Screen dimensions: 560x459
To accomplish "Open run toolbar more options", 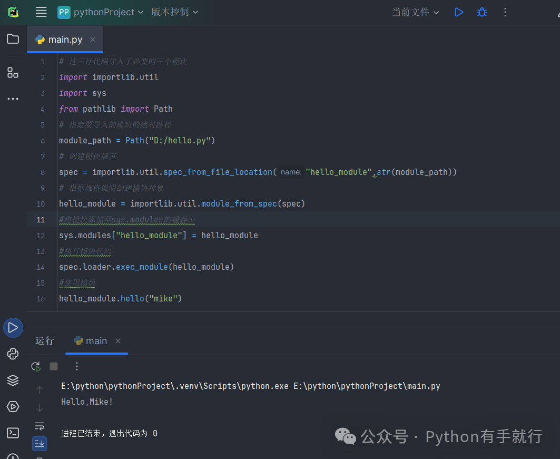I will click(x=77, y=366).
